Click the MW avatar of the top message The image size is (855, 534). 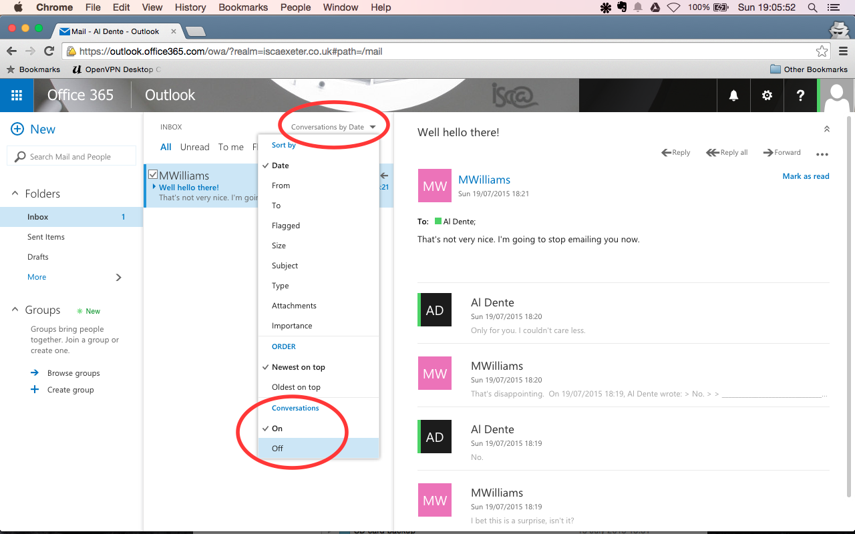click(x=435, y=186)
